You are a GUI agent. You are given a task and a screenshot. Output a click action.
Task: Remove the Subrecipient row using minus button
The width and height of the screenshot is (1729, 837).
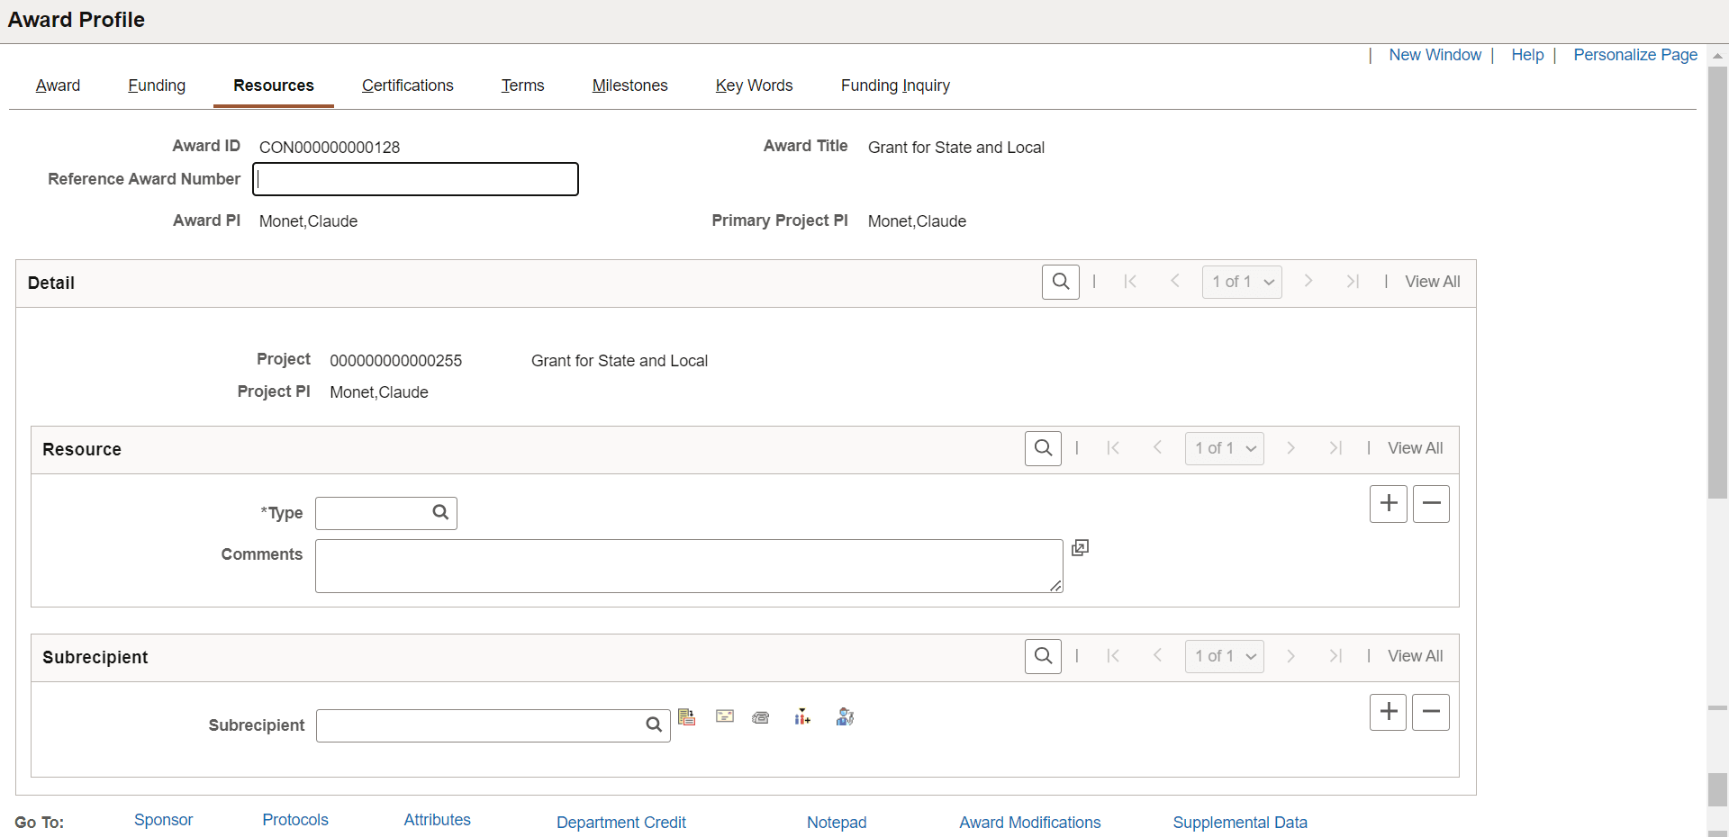pos(1431,712)
